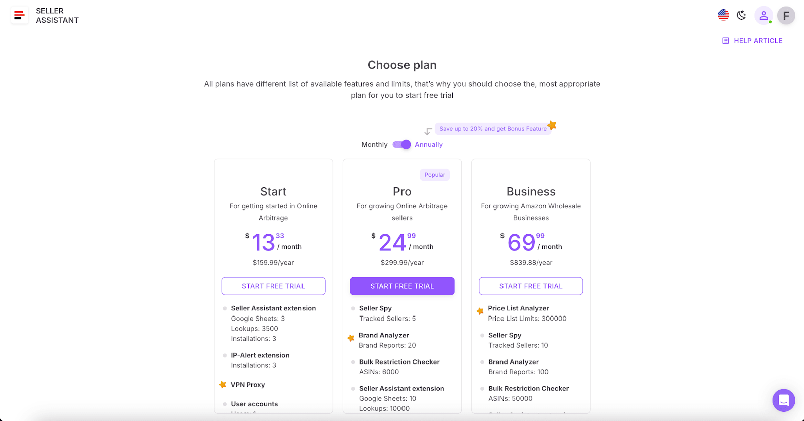Click the Save up to 20% banner
The image size is (804, 421).
[493, 128]
